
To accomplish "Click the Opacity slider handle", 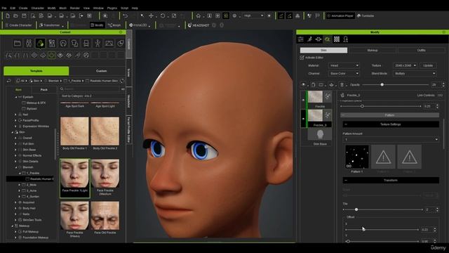I will coord(382,84).
